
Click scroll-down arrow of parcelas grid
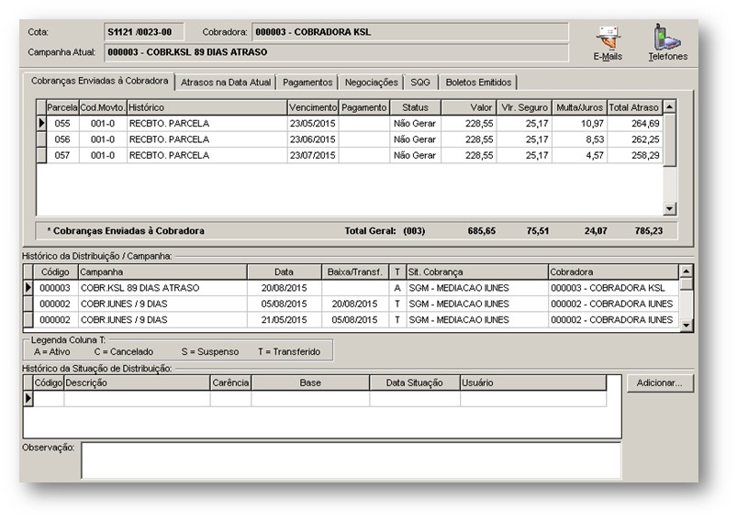point(669,208)
